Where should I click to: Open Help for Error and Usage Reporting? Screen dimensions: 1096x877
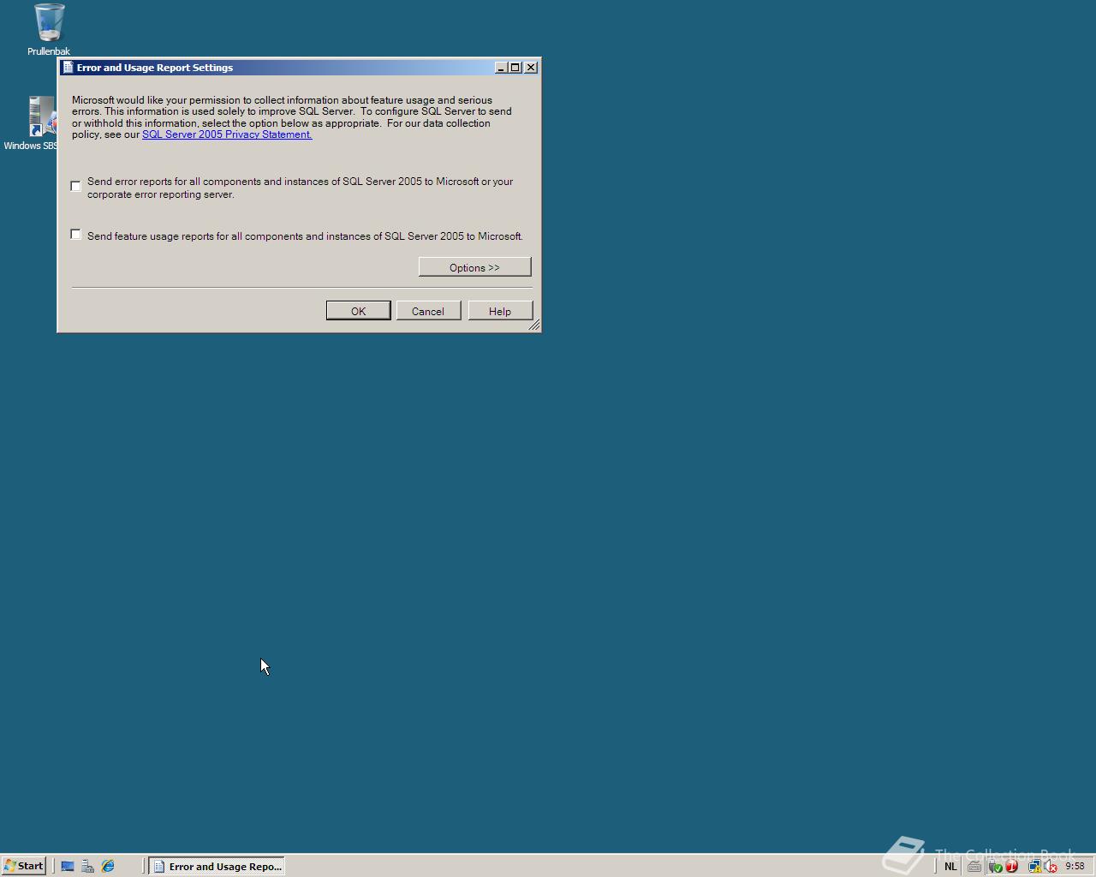[500, 311]
